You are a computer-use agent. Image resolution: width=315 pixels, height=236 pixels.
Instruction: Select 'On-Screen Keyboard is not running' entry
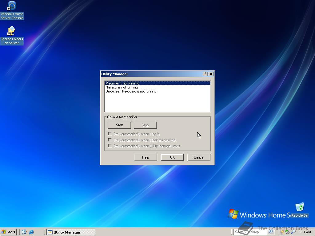click(x=157, y=91)
